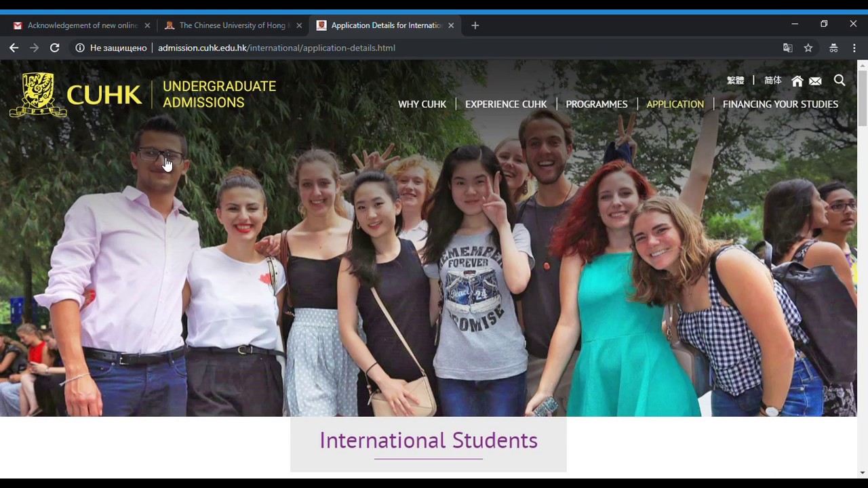Close The Chinese University of Hong Kong tab
This screenshot has width=868, height=488.
pos(299,25)
